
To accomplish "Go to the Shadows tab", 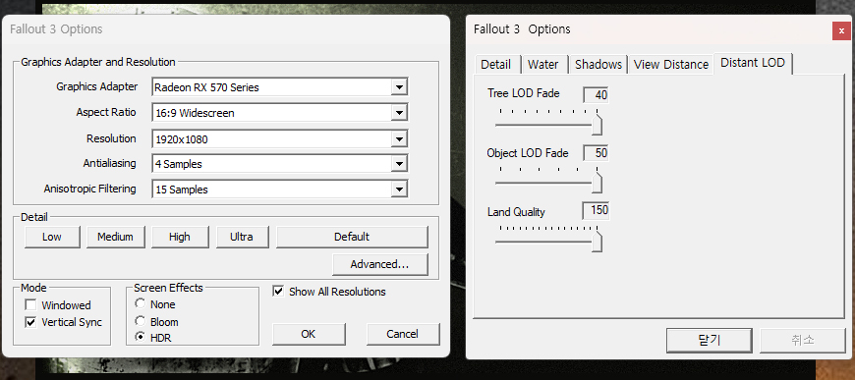I will pyautogui.click(x=598, y=65).
